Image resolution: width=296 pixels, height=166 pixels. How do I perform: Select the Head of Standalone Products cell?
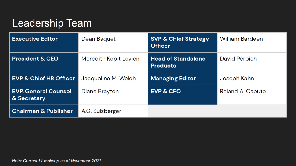182,62
